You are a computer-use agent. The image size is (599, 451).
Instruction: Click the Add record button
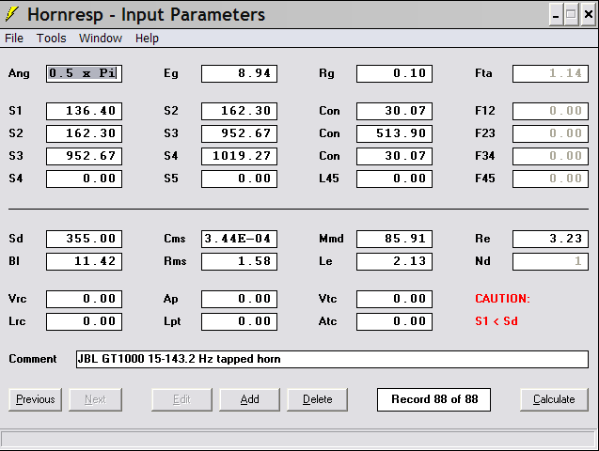249,399
